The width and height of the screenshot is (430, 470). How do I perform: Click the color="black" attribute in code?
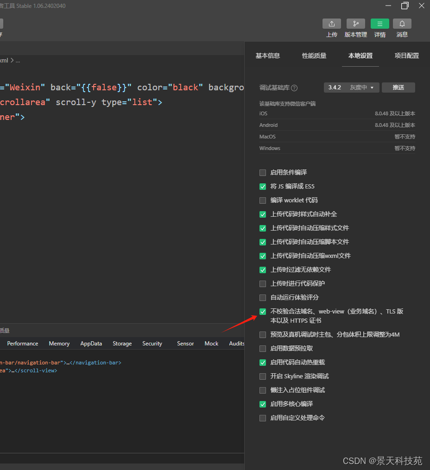tap(170, 87)
